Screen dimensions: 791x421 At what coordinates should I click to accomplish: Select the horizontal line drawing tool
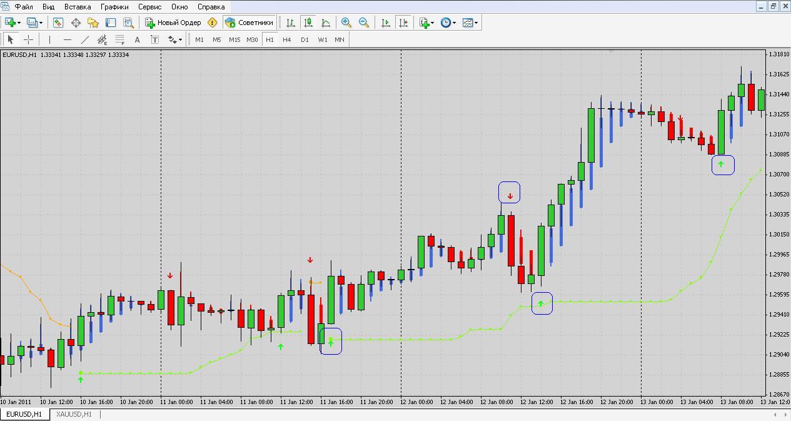tap(67, 39)
